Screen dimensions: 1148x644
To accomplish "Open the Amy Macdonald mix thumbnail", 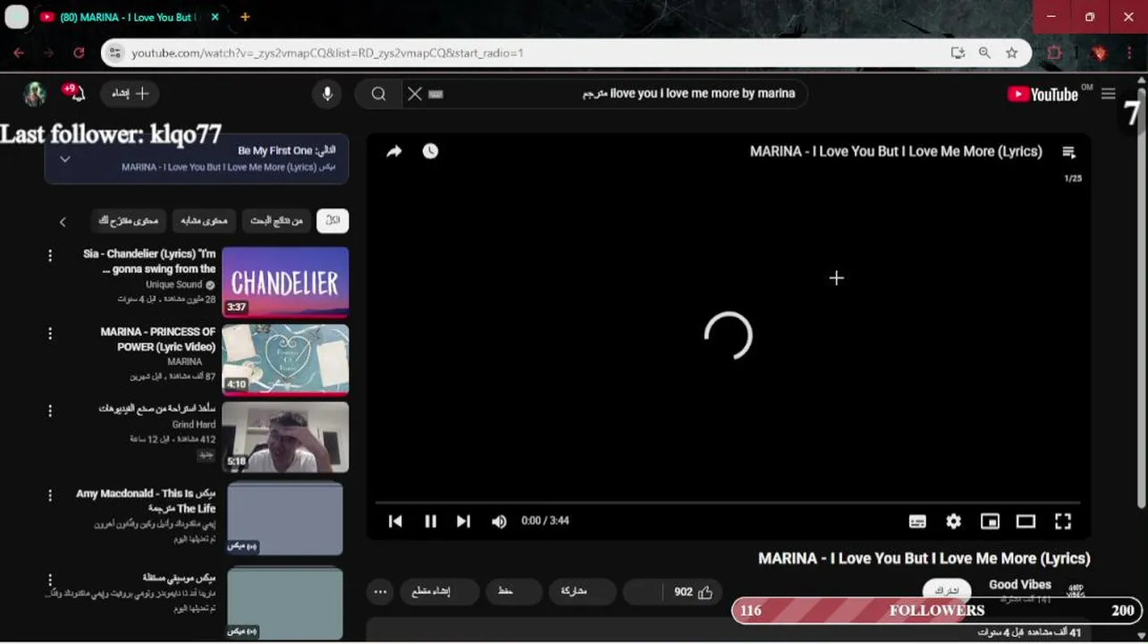I will click(x=285, y=518).
